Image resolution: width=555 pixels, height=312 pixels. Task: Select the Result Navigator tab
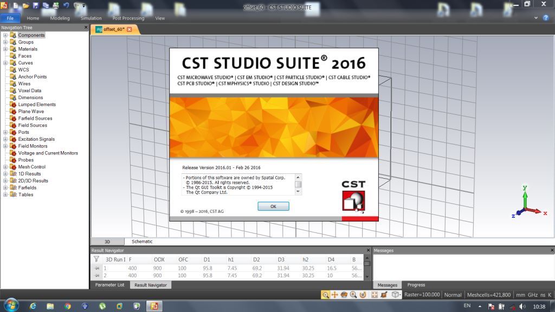[x=151, y=285]
